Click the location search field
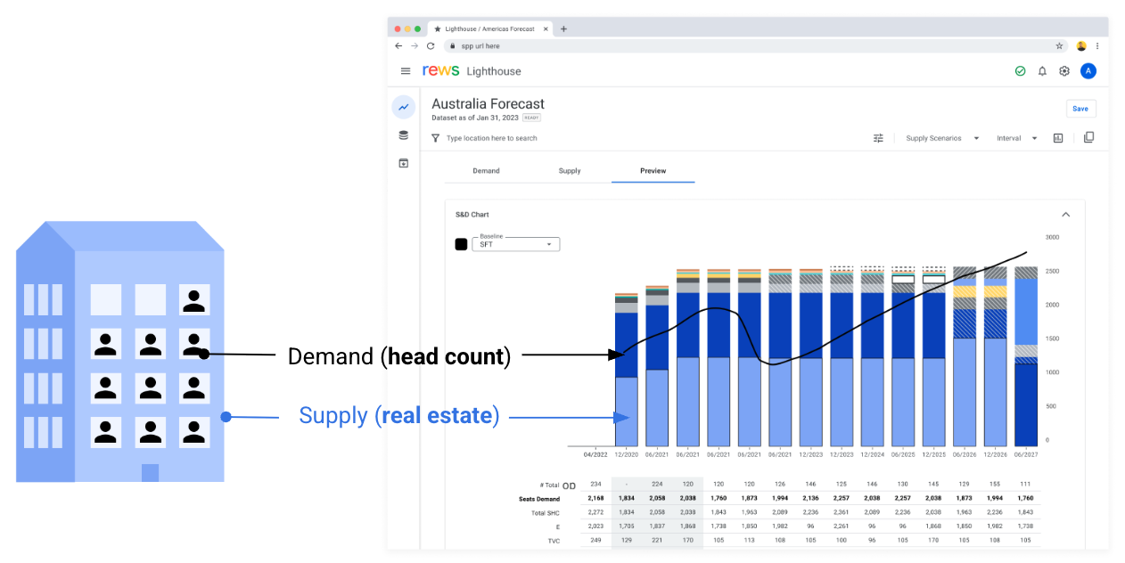 pyautogui.click(x=491, y=138)
